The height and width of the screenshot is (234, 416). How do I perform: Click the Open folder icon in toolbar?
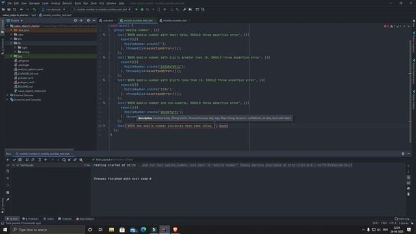pos(3,9)
